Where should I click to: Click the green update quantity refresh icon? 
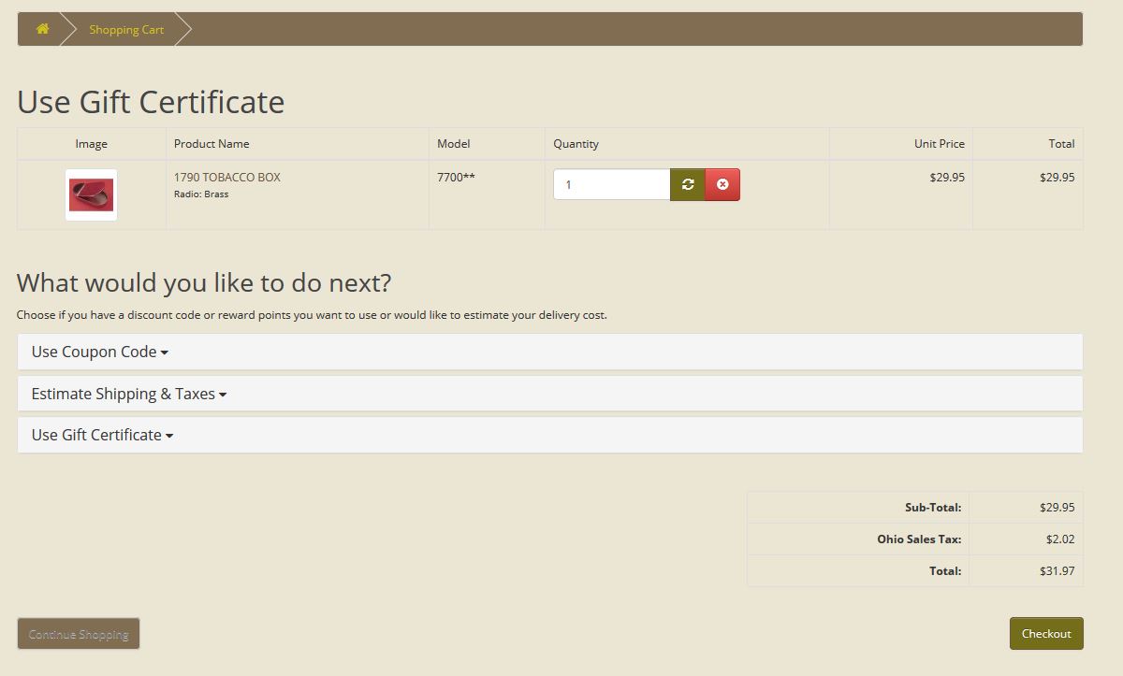[688, 184]
